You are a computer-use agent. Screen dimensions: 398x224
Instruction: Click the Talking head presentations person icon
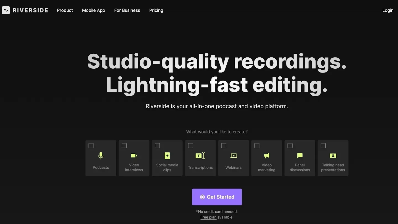[333, 156]
